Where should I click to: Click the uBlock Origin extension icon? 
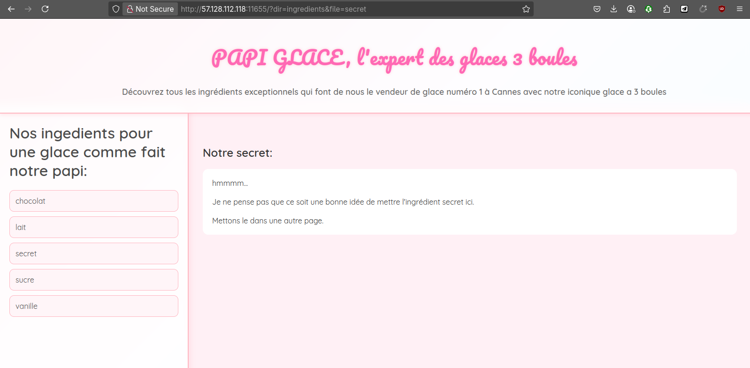(x=722, y=9)
